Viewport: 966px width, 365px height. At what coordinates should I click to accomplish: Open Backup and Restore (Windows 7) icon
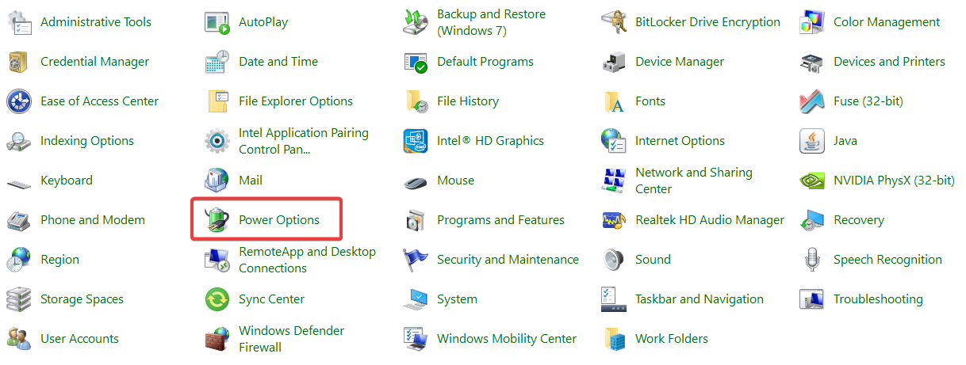pyautogui.click(x=416, y=22)
